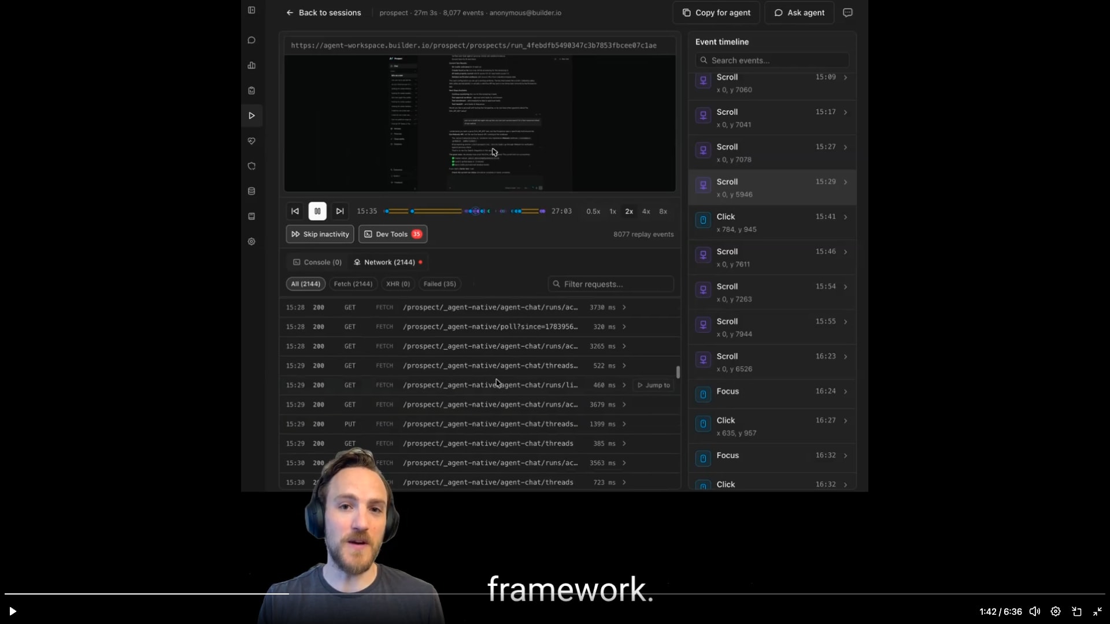This screenshot has width=1110, height=624.
Task: Go back to sessions
Action: (323, 13)
